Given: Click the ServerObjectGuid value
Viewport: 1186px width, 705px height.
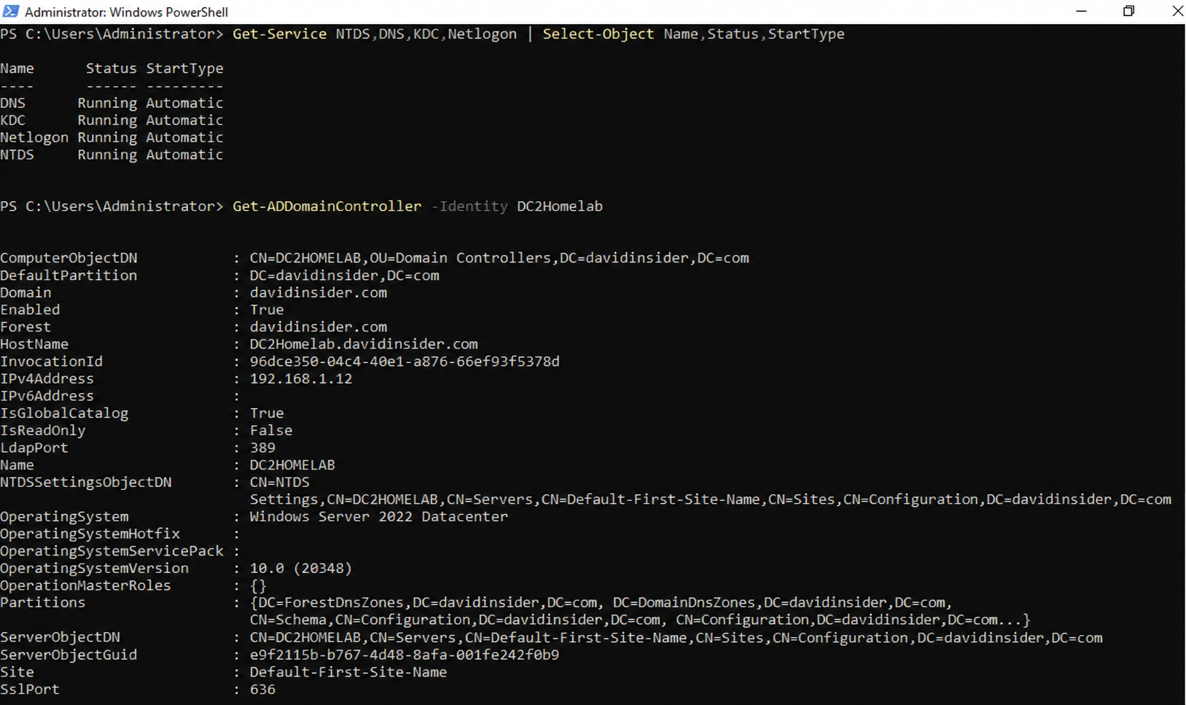Looking at the screenshot, I should pos(405,655).
